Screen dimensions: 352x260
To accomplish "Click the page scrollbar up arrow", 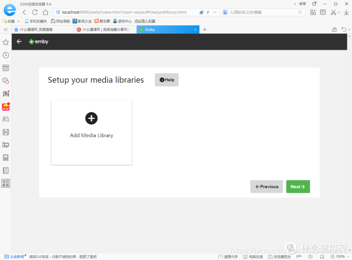I will click(x=349, y=36).
